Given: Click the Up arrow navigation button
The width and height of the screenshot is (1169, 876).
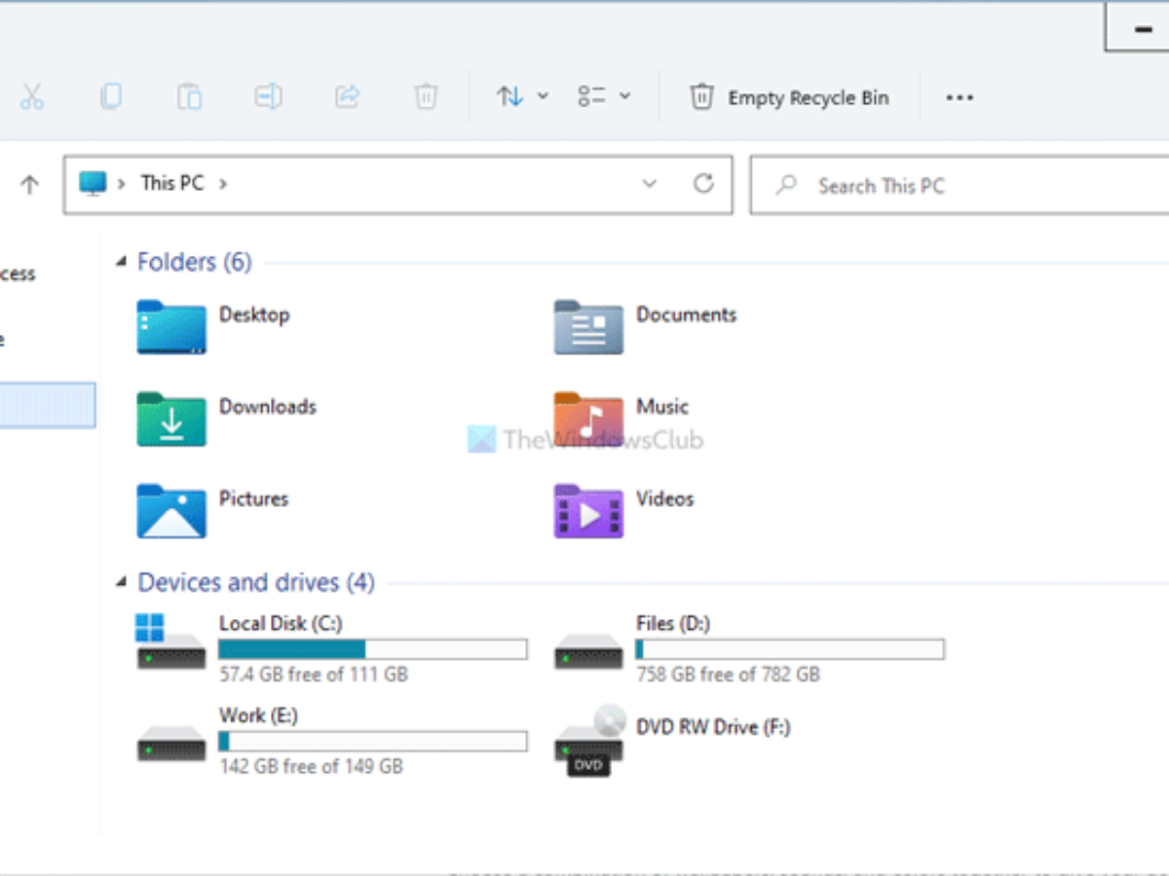Looking at the screenshot, I should 30,184.
